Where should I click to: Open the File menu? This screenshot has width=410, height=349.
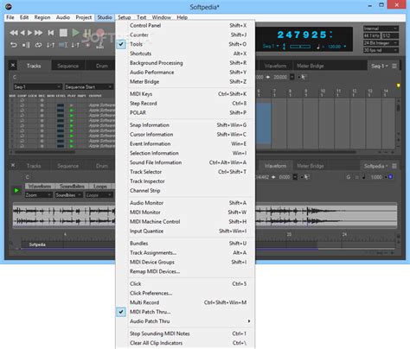point(10,17)
